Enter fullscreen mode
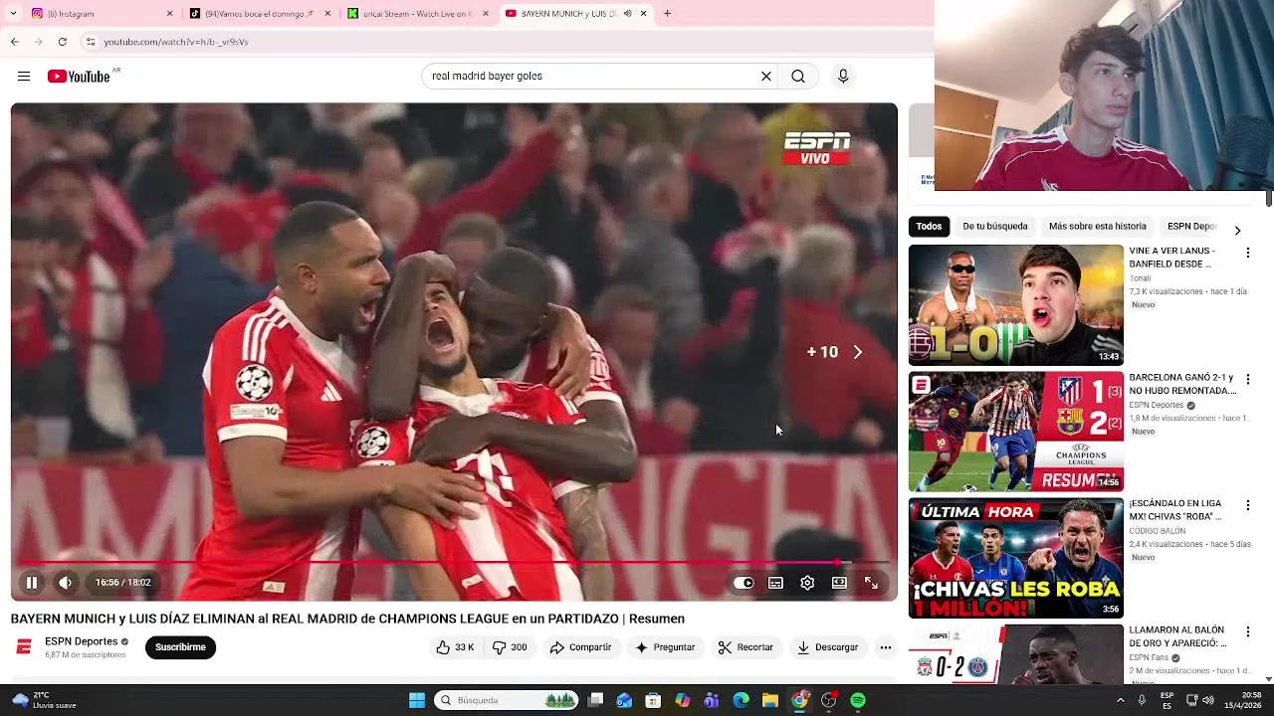This screenshot has width=1274, height=716. pos(871,583)
